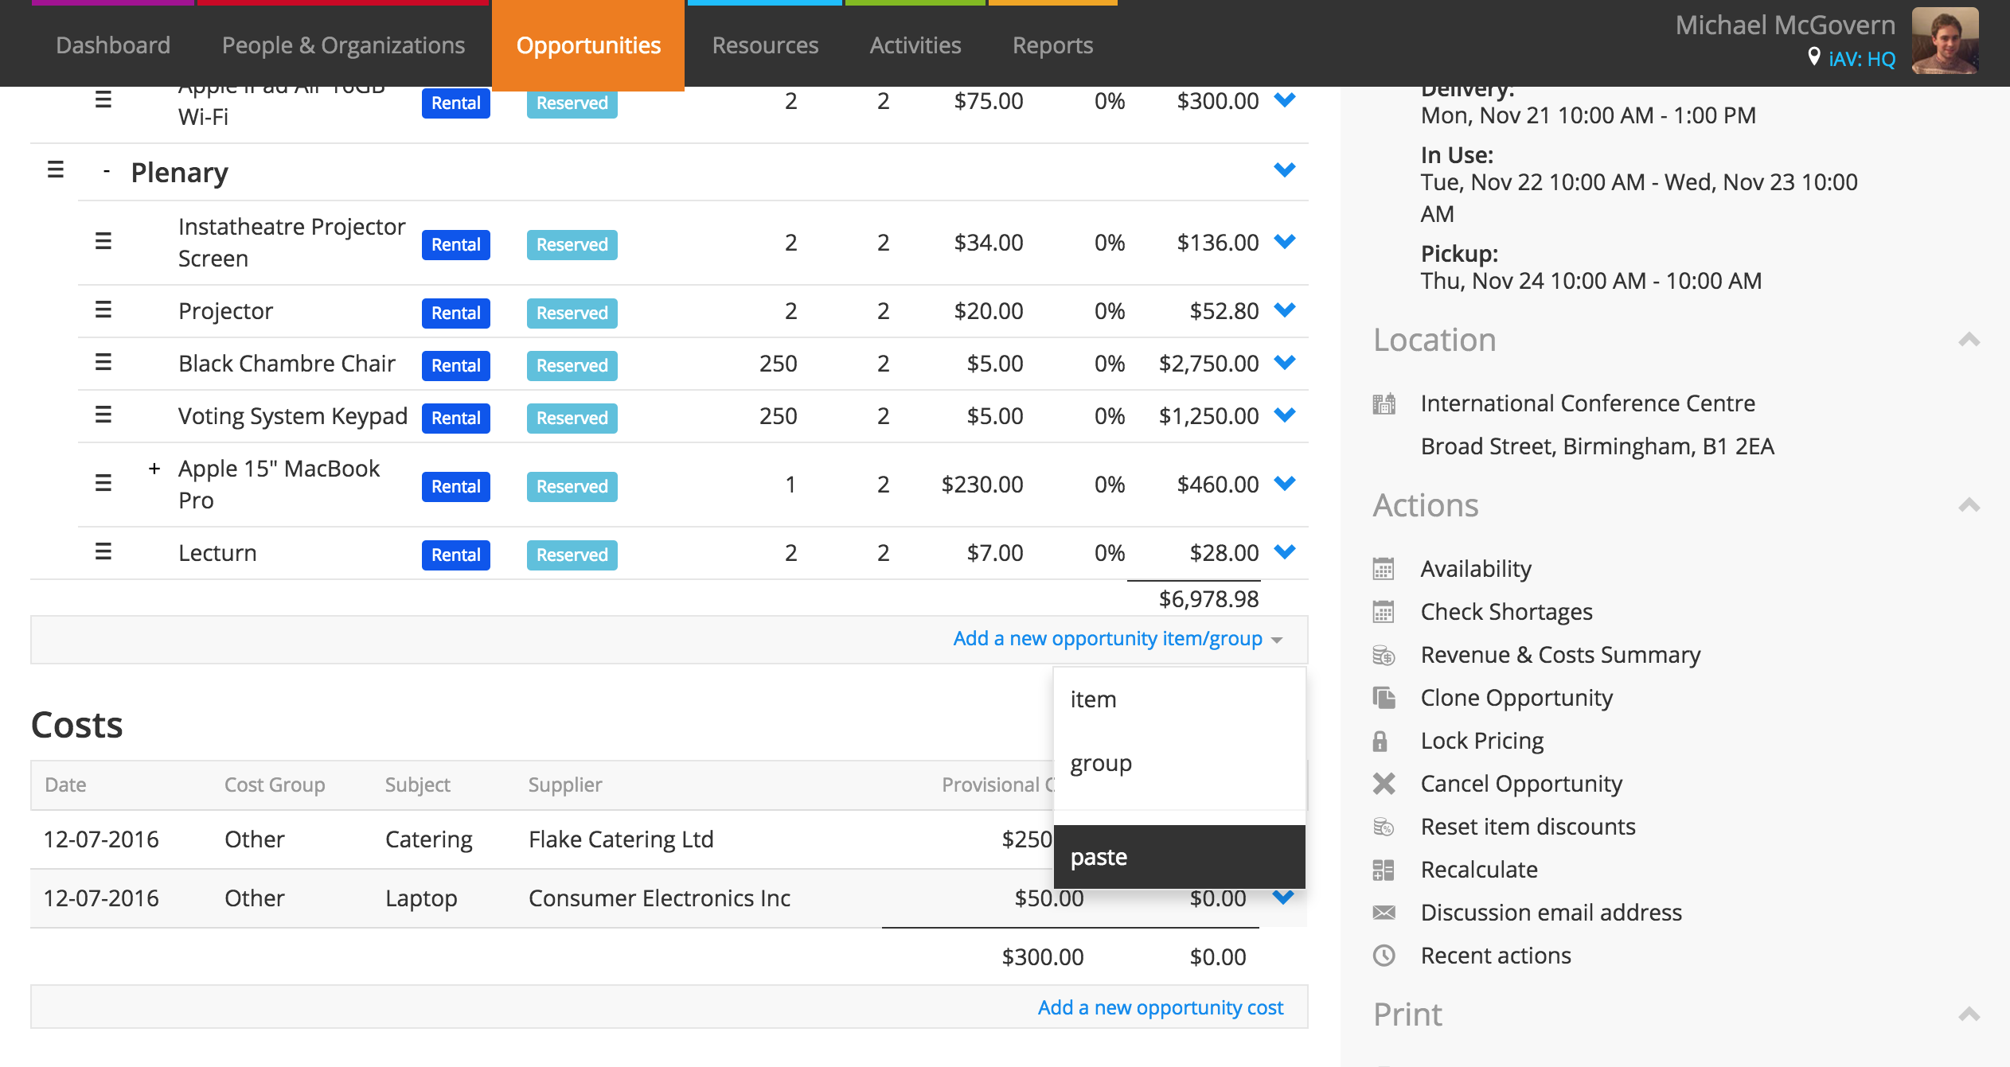2010x1067 pixels.
Task: Click Add a new opportunity cost link
Action: click(1161, 1006)
